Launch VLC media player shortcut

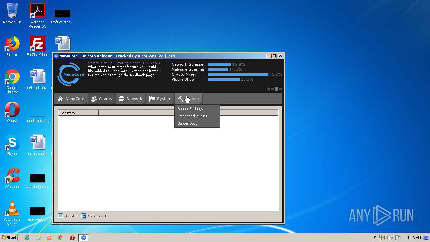pos(12,213)
